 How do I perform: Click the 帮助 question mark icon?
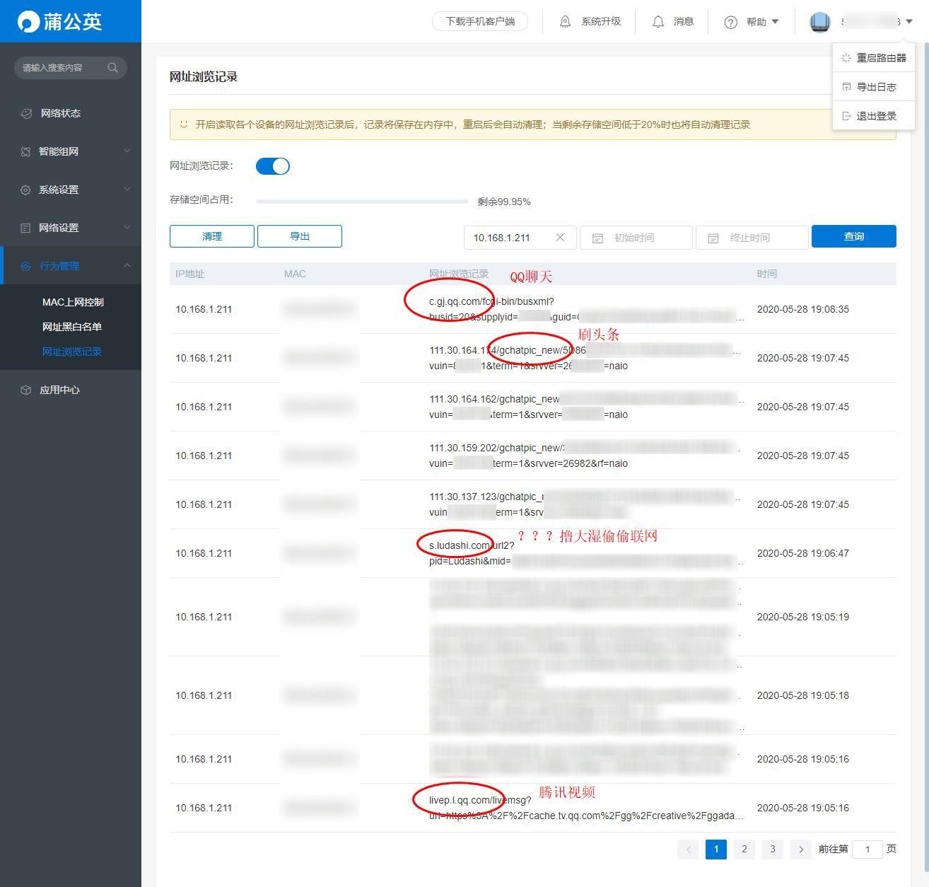click(730, 22)
